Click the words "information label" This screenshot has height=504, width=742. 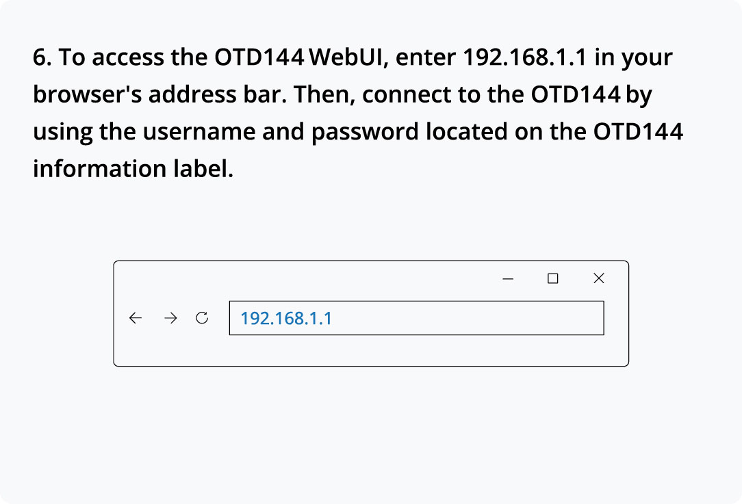[x=133, y=168]
